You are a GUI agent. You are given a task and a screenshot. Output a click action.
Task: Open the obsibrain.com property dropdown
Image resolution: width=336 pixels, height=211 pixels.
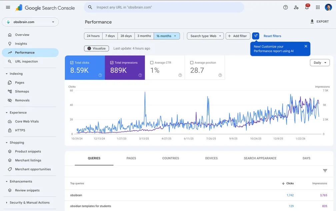pos(30,22)
